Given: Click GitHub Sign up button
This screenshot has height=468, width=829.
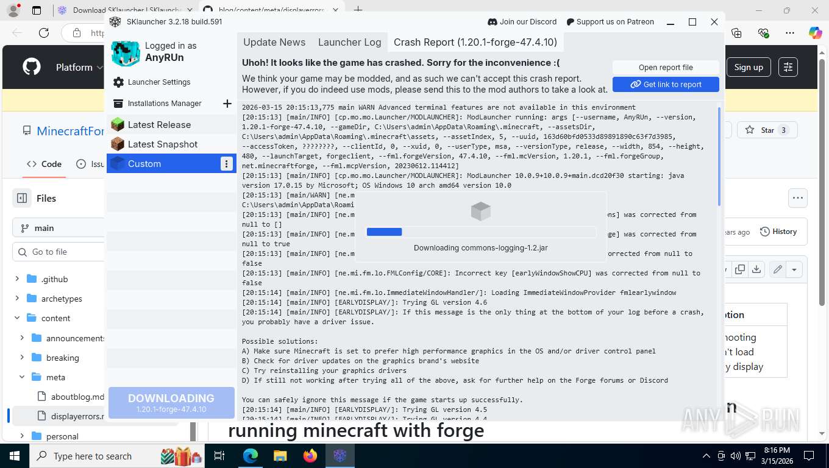Looking at the screenshot, I should 749,67.
